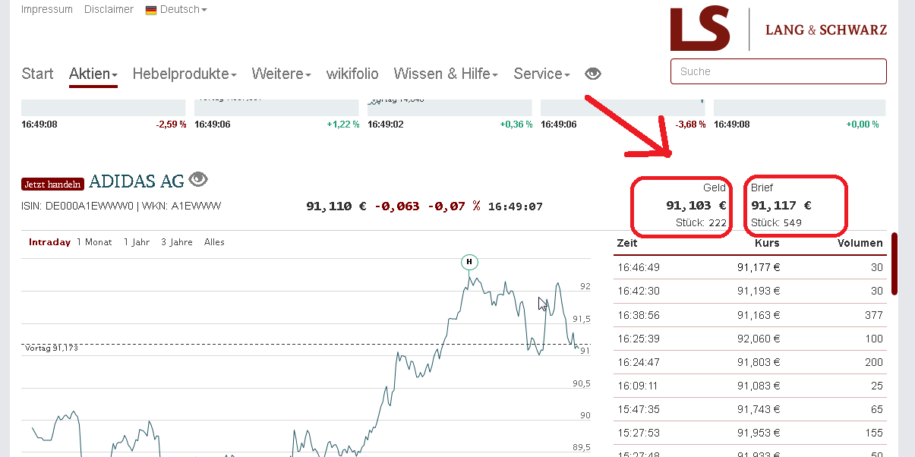This screenshot has height=457, width=915.
Task: Click the Vortag 91,173 chart label
Action: pyautogui.click(x=52, y=348)
